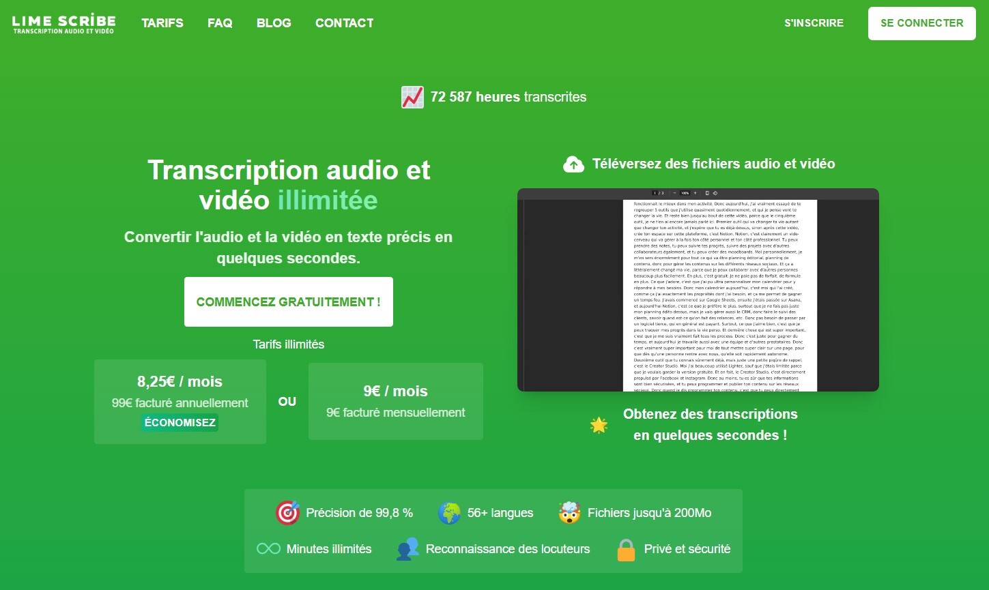Zoom out in the PDF preview toolbar
989x590 pixels.
pyautogui.click(x=674, y=193)
